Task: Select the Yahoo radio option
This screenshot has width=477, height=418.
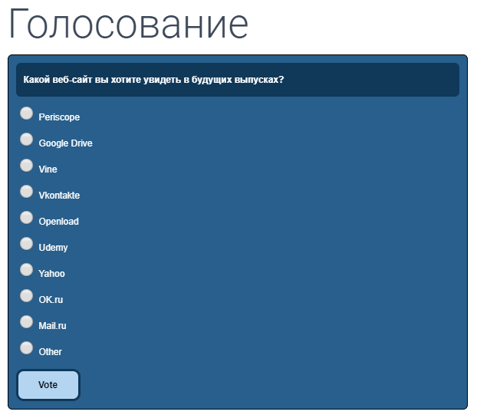Action: (x=27, y=270)
